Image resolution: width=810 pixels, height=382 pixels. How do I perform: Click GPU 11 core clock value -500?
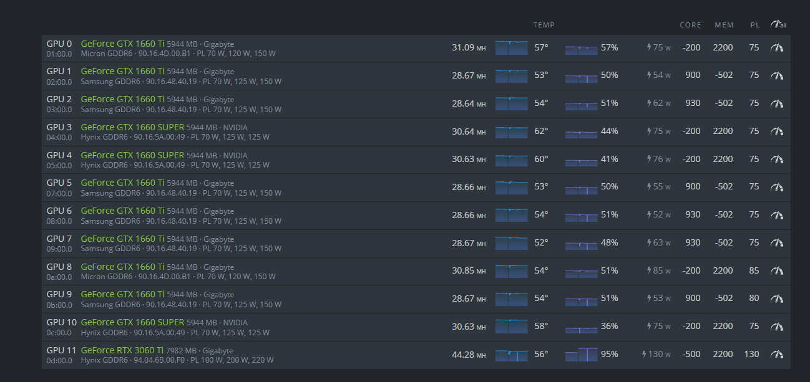click(691, 354)
